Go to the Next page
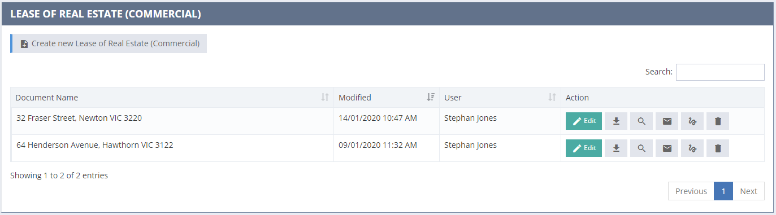776x215 pixels. coord(749,191)
